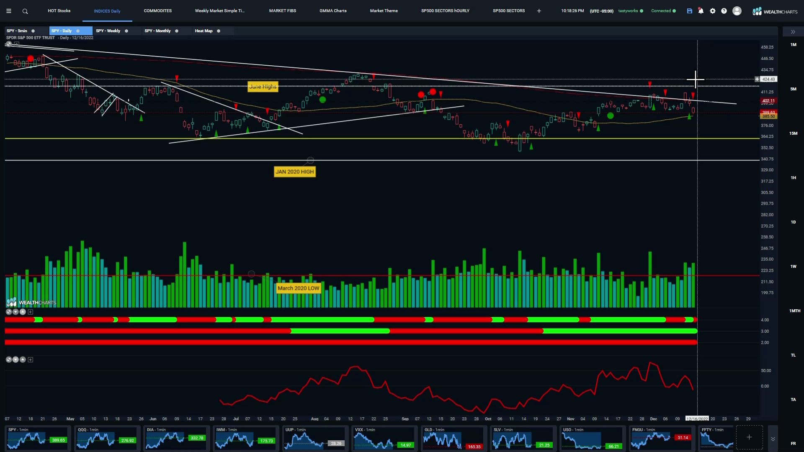The height and width of the screenshot is (452, 804).
Task: Open the TA panel in the right sidebar
Action: pos(793,400)
